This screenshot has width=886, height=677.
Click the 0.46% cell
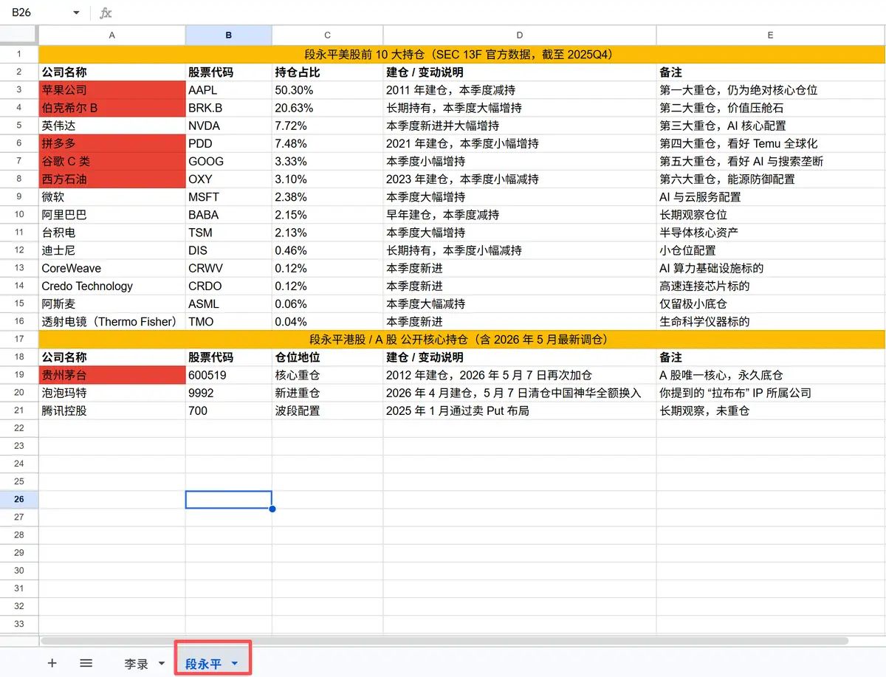point(328,250)
